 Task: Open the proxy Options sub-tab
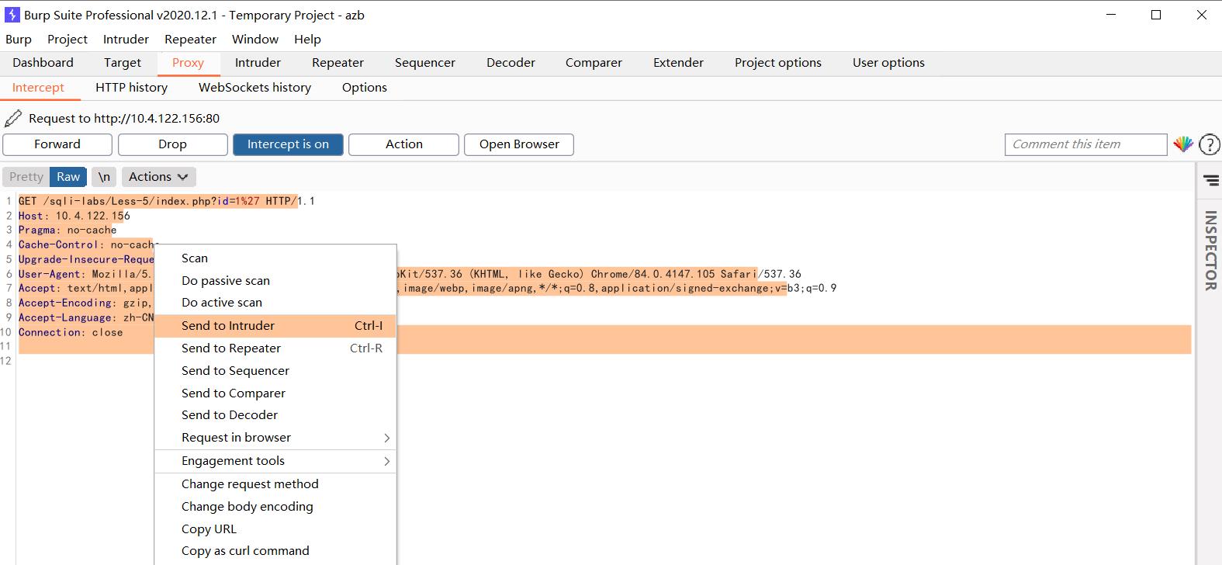364,88
